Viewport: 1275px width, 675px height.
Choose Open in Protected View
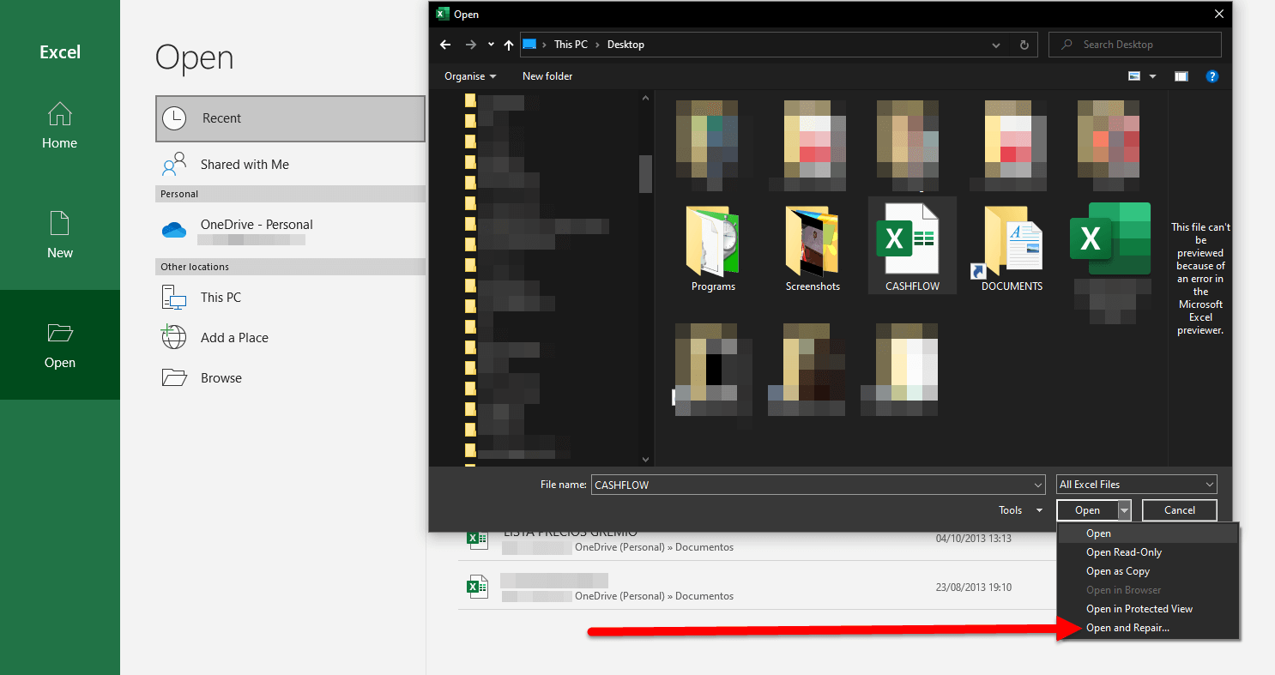coord(1148,609)
